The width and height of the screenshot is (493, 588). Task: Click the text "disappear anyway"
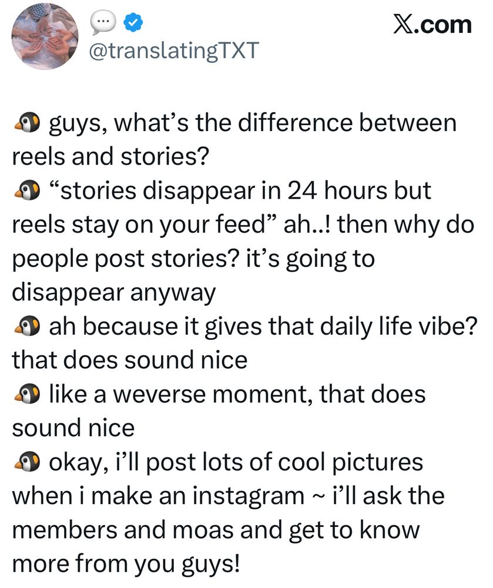coord(114,293)
